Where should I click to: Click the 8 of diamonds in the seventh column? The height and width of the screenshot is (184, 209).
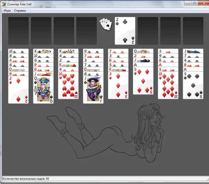168,60
